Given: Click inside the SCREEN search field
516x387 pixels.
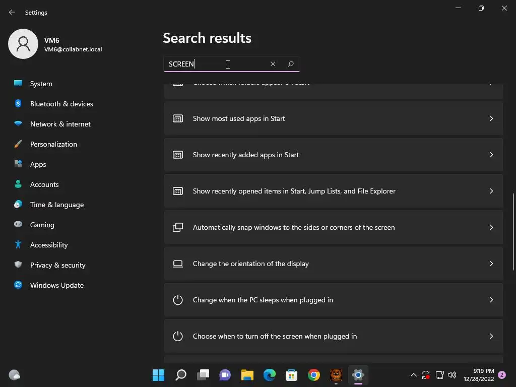Looking at the screenshot, I should coord(217,64).
